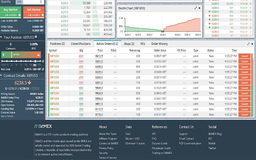Click the edit leverage pencil icon
Image resolution: width=256 pixels, height=160 pixels.
pyautogui.click(x=43, y=61)
